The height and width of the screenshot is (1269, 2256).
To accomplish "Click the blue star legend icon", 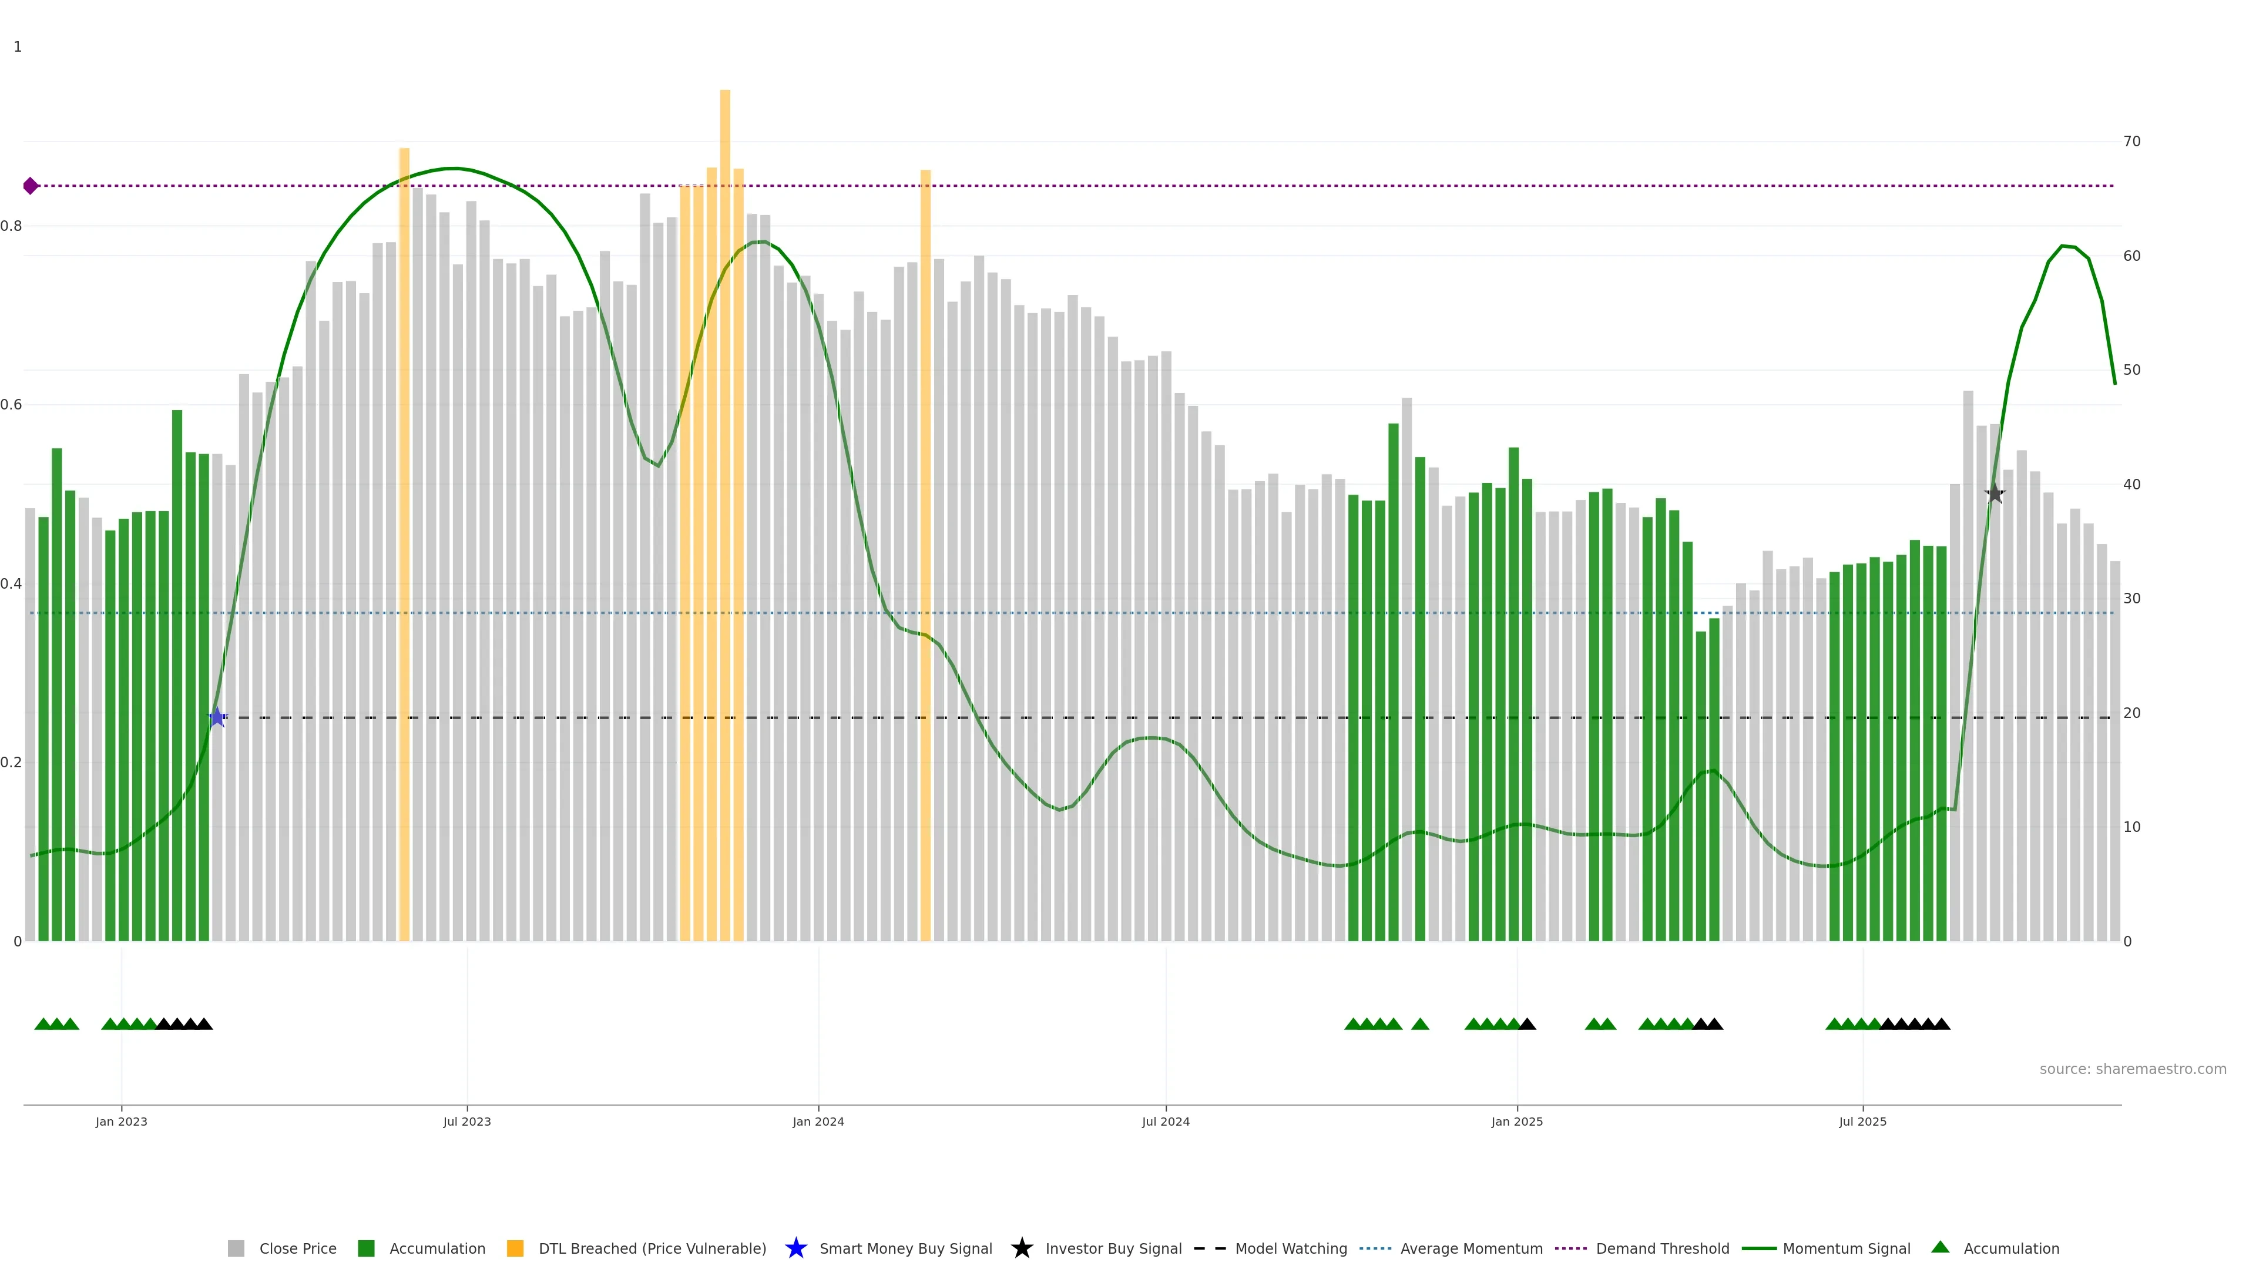I will 795,1248.
